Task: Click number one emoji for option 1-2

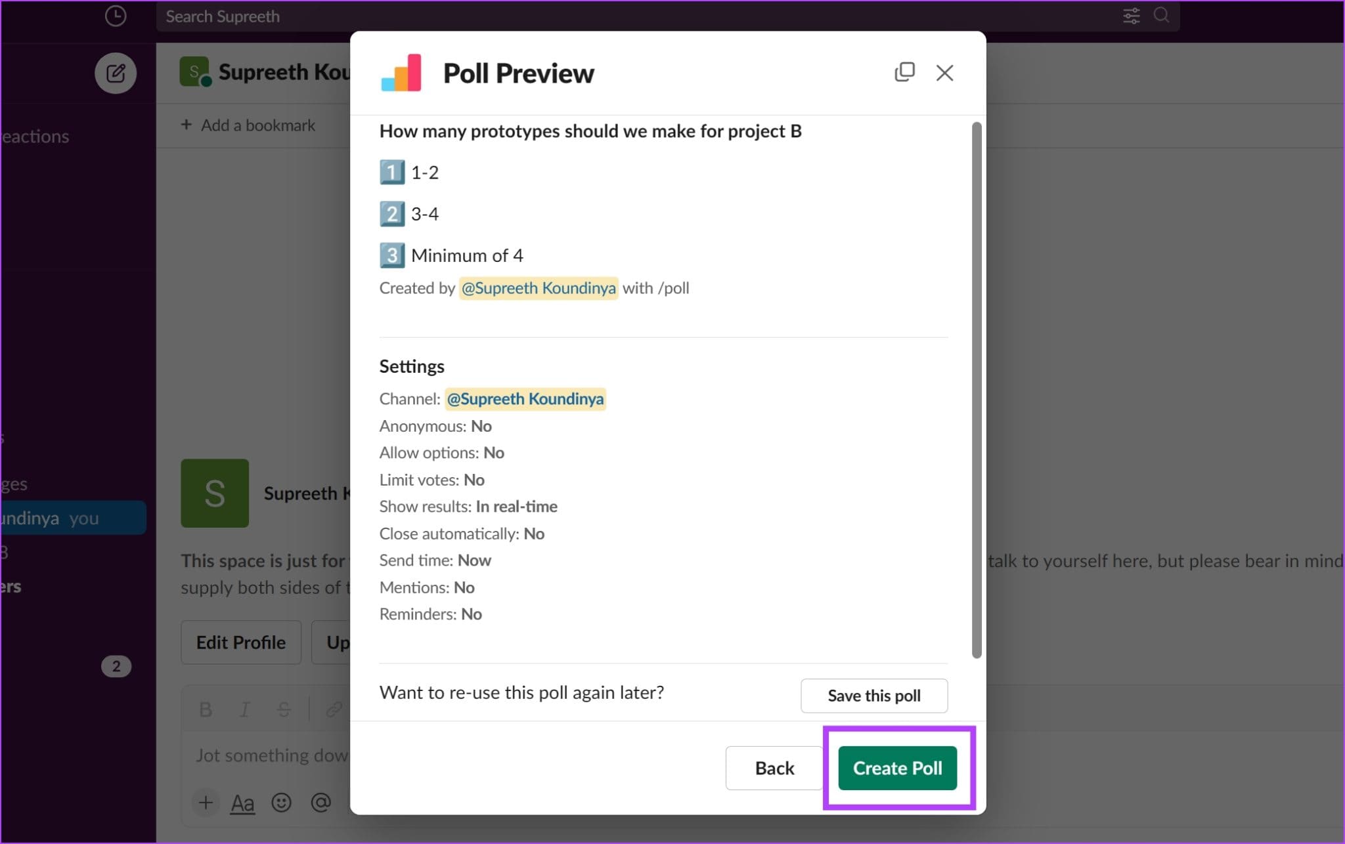Action: point(392,173)
